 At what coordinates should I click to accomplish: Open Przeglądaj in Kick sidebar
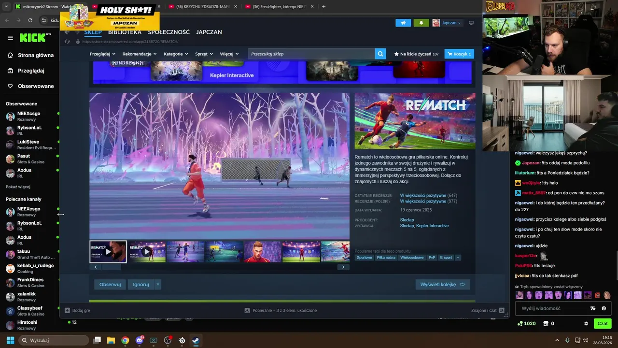(x=26, y=71)
